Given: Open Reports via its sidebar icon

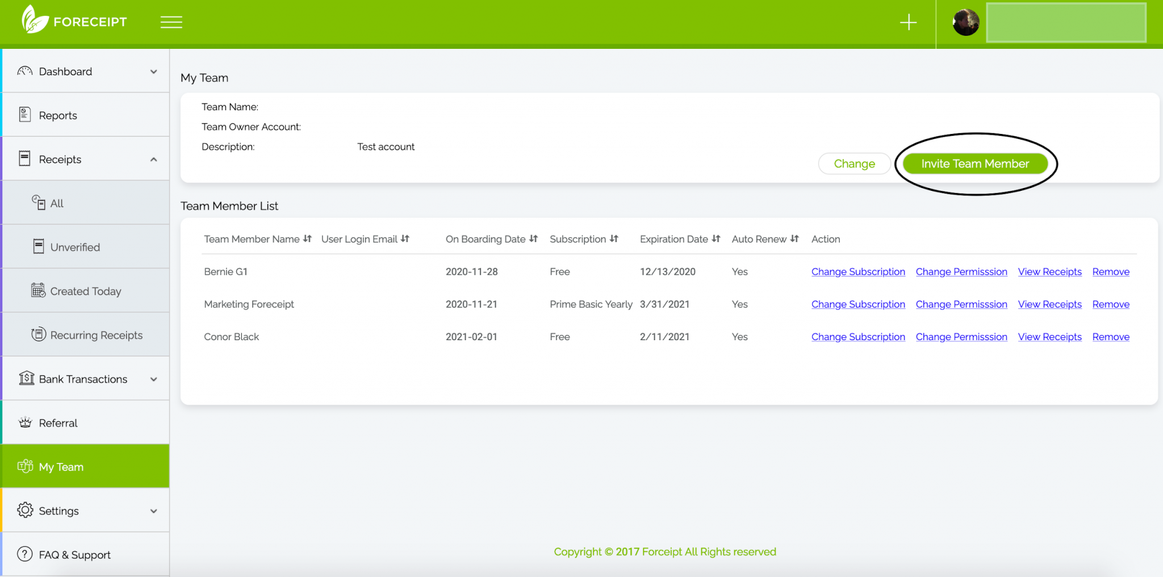Looking at the screenshot, I should click(24, 114).
